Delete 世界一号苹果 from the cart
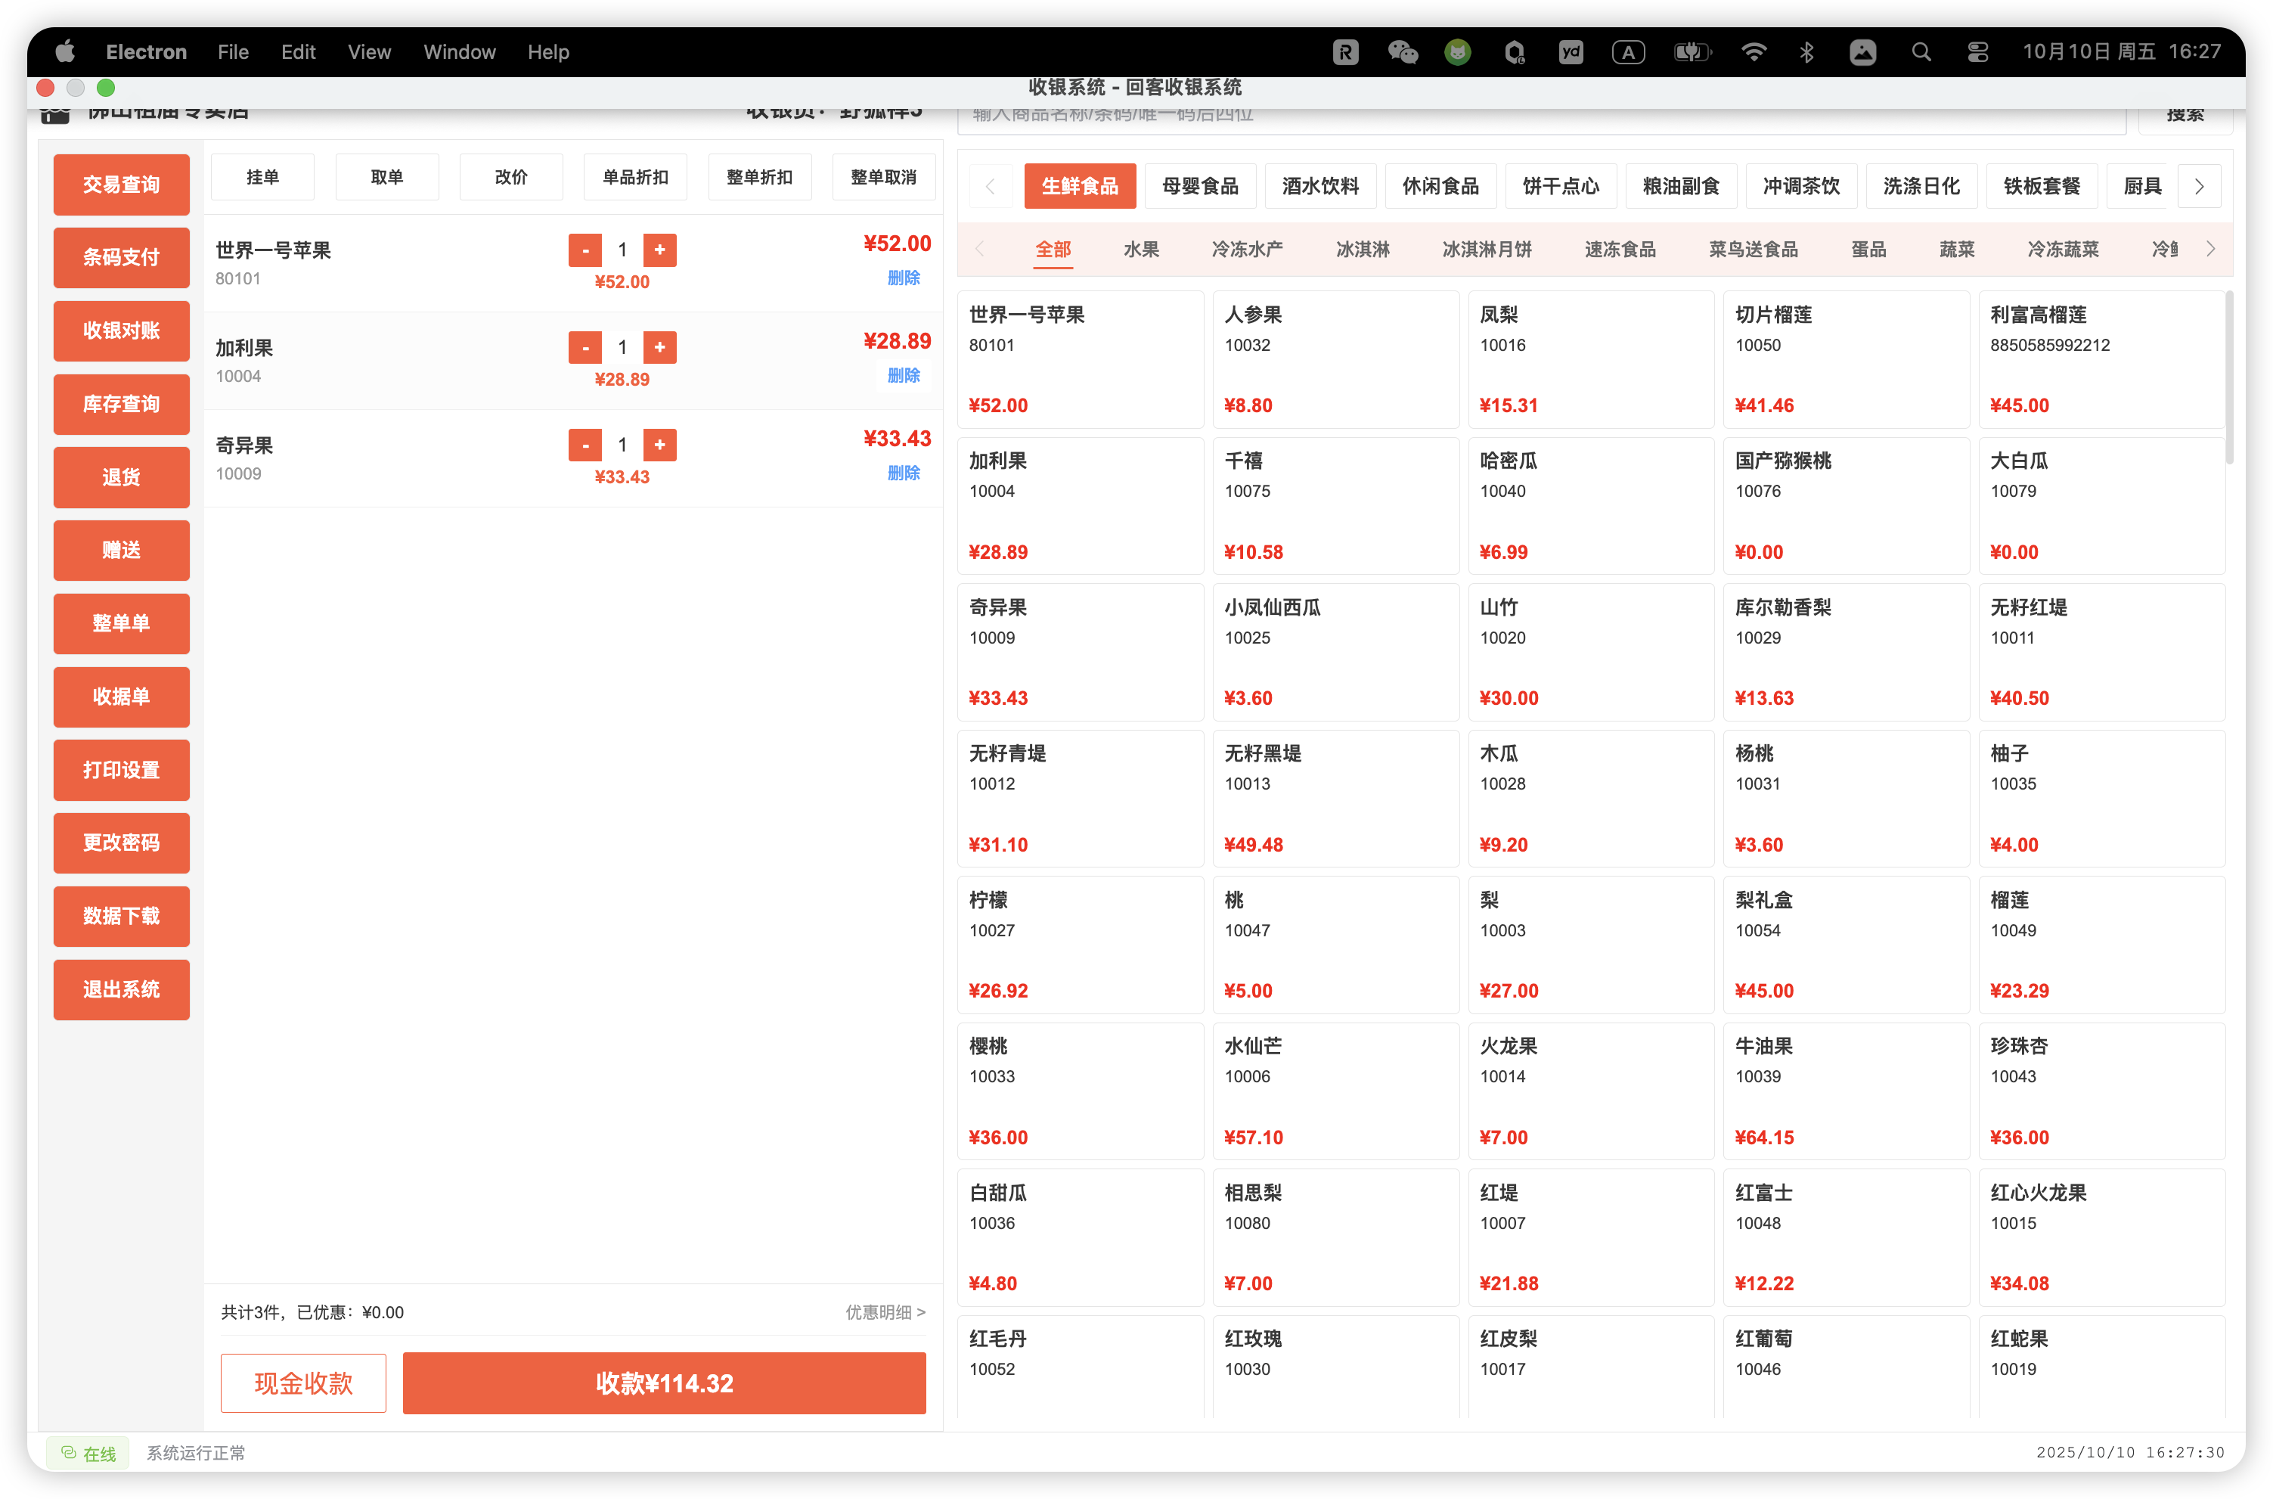2273x1499 pixels. (x=902, y=278)
